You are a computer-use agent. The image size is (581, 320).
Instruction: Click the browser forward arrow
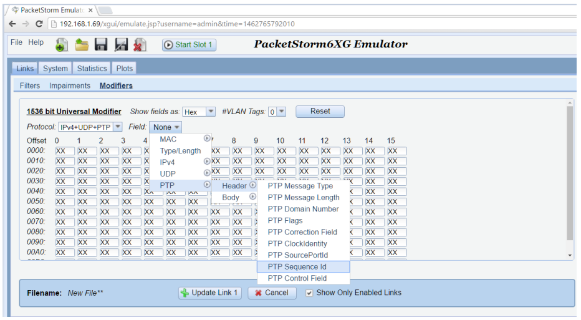pos(26,24)
